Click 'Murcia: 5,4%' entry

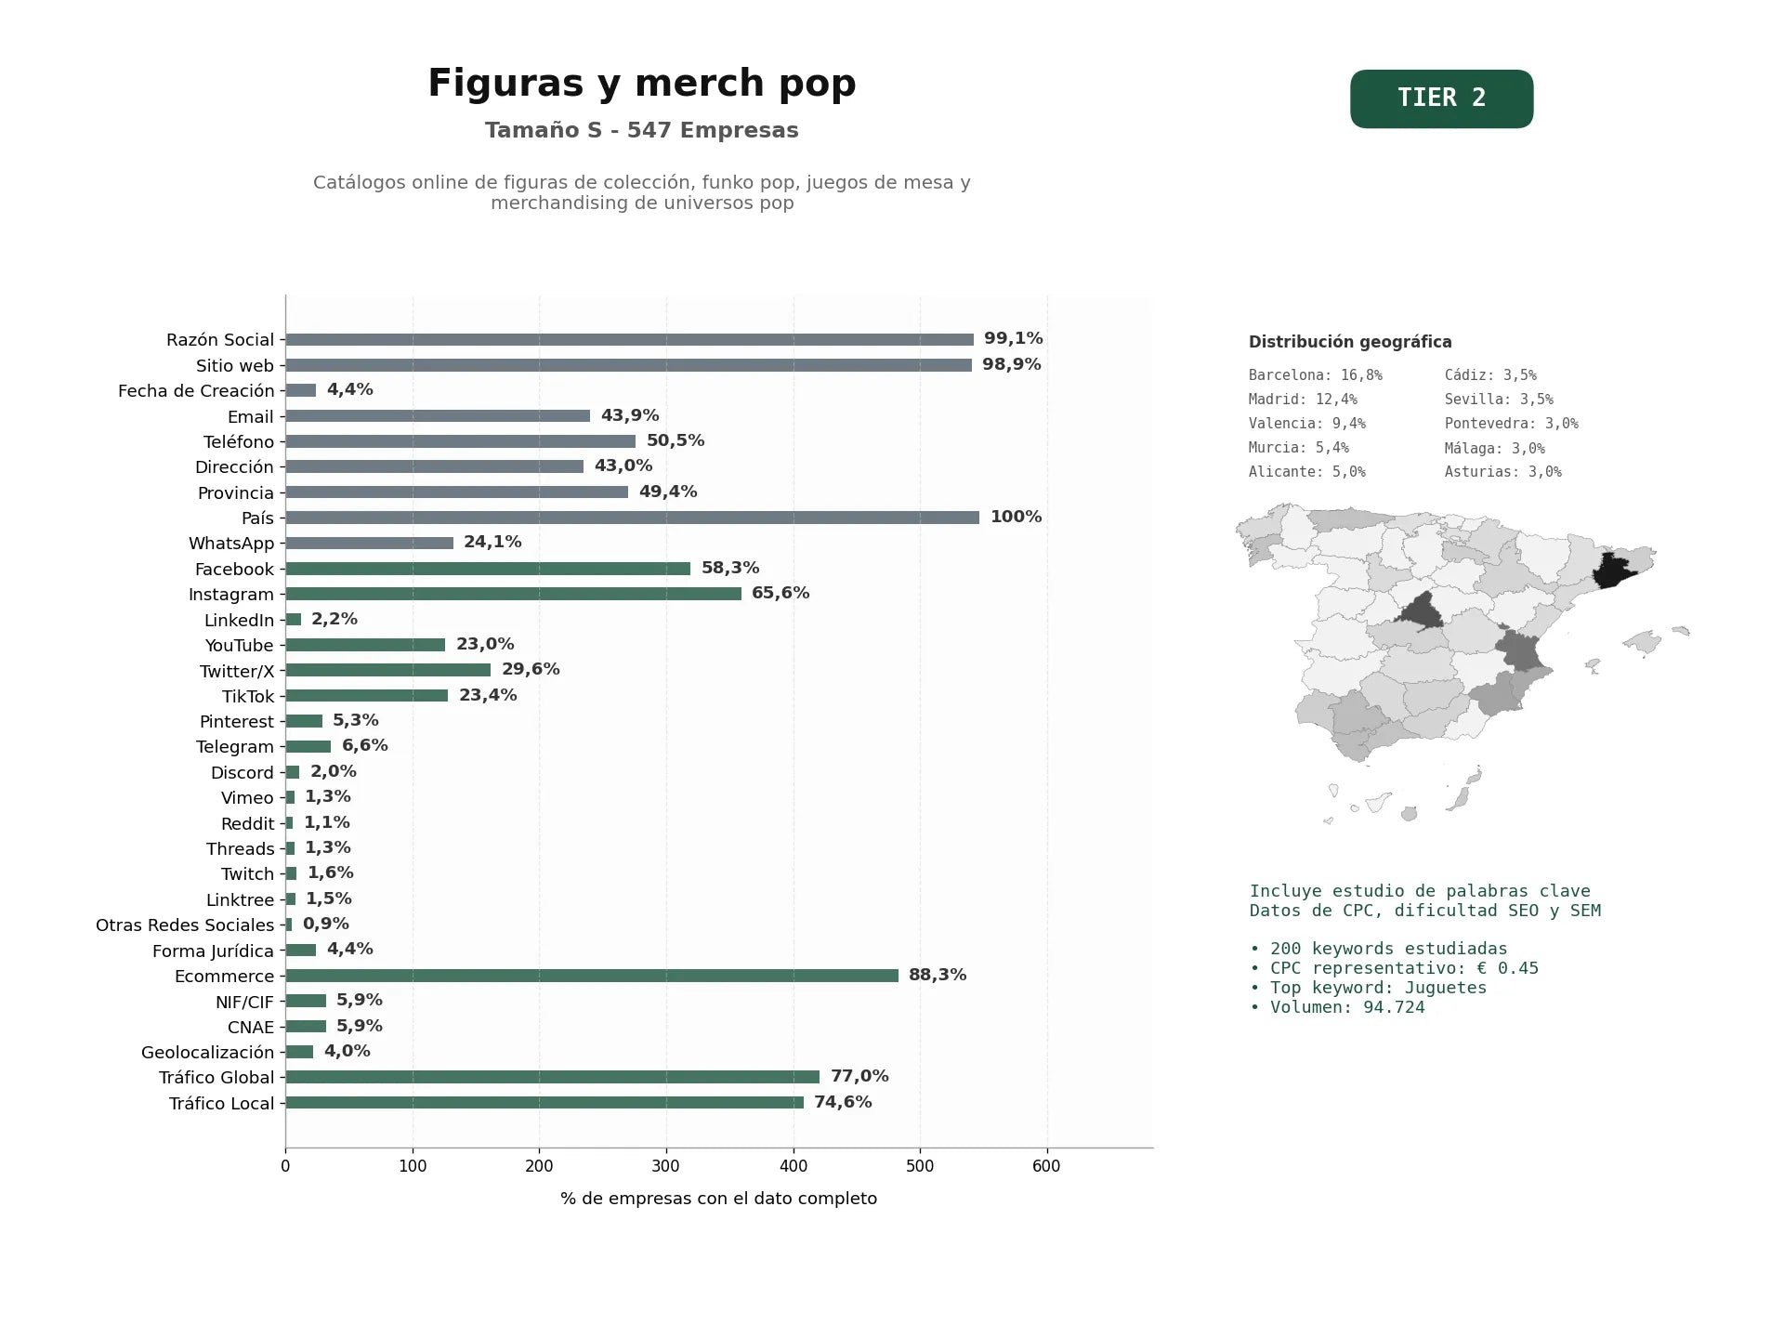tap(1299, 448)
